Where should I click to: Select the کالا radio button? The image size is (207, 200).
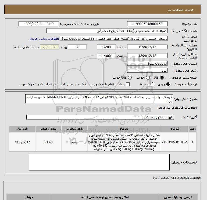coord(162,78)
